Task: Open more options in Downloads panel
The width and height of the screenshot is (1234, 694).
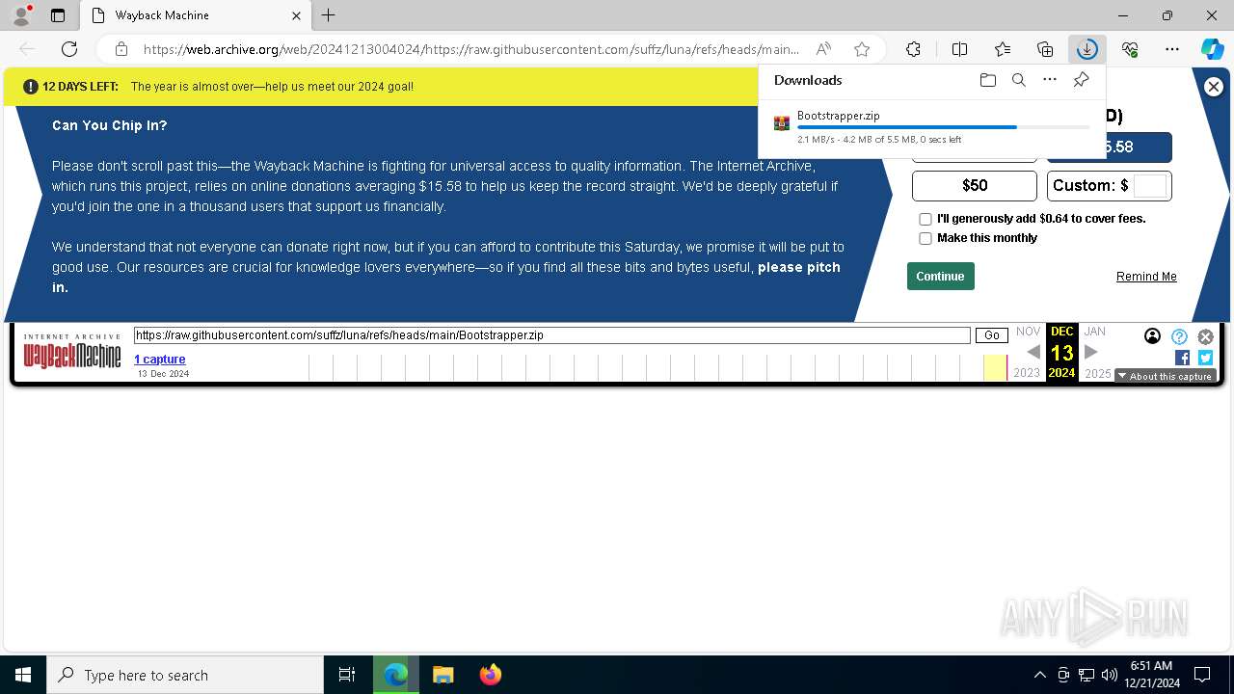Action: pyautogui.click(x=1050, y=80)
